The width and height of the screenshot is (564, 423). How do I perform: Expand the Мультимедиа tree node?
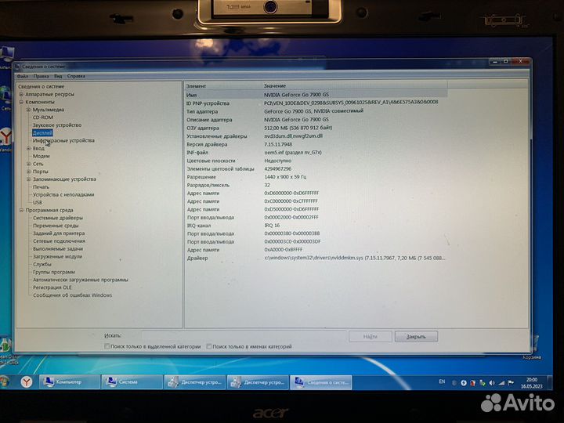coord(29,110)
